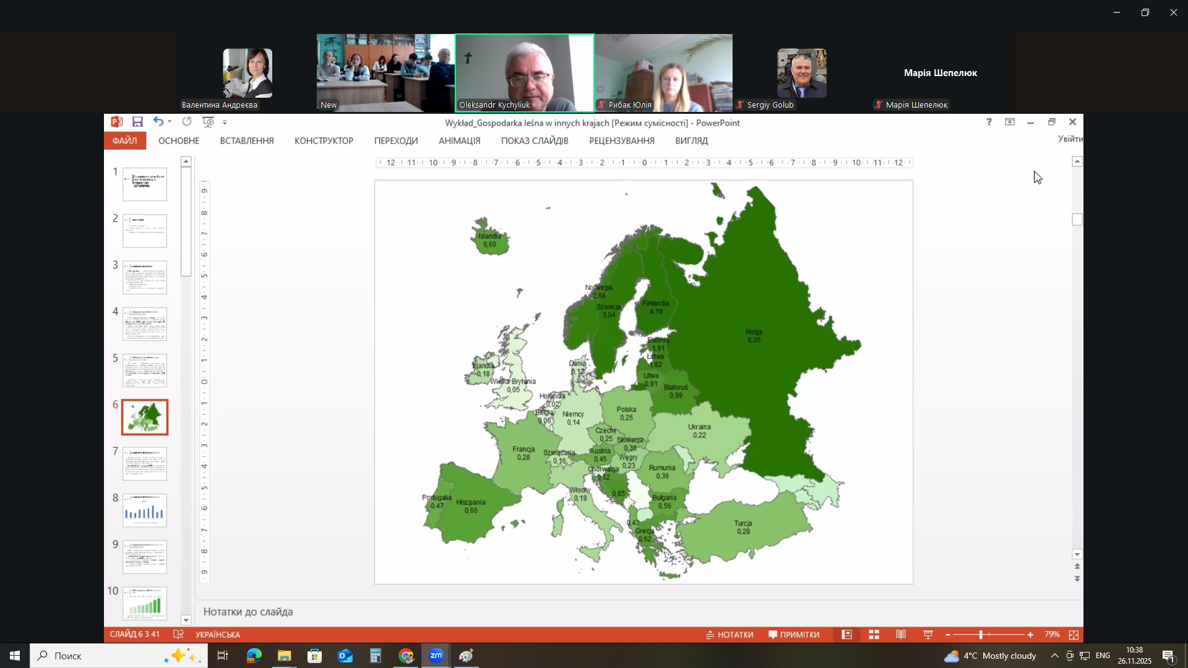This screenshot has height=668, width=1188.
Task: Toggle ПРИМІТКИ comments pane
Action: click(794, 635)
